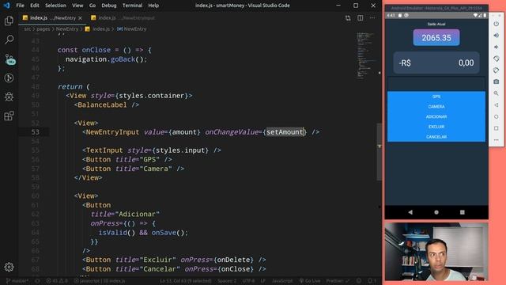Click Ln 53, Col 63 cursor position indicator
Viewport: 506px width, 285px height.
(186, 281)
